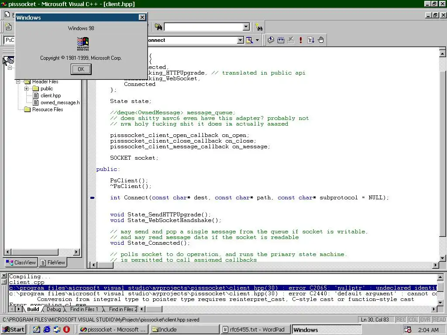
Task: Click editor vertical scrollbar down arrow
Action: click(443, 258)
